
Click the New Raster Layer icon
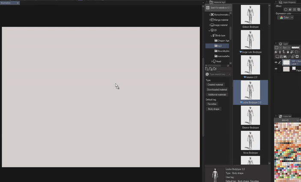tap(277, 57)
